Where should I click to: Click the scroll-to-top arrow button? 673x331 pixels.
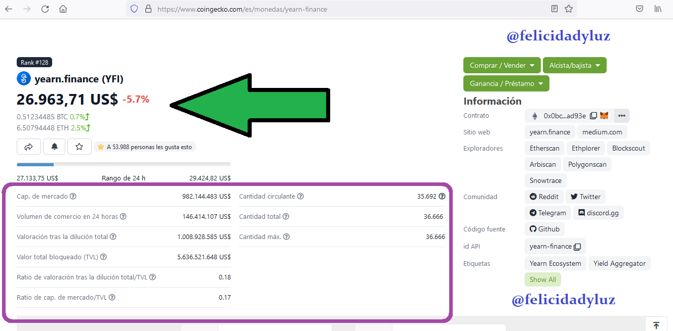[x=656, y=325]
